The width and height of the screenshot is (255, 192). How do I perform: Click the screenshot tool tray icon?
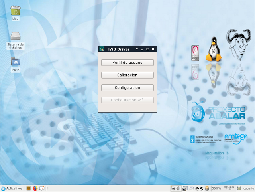point(185,188)
